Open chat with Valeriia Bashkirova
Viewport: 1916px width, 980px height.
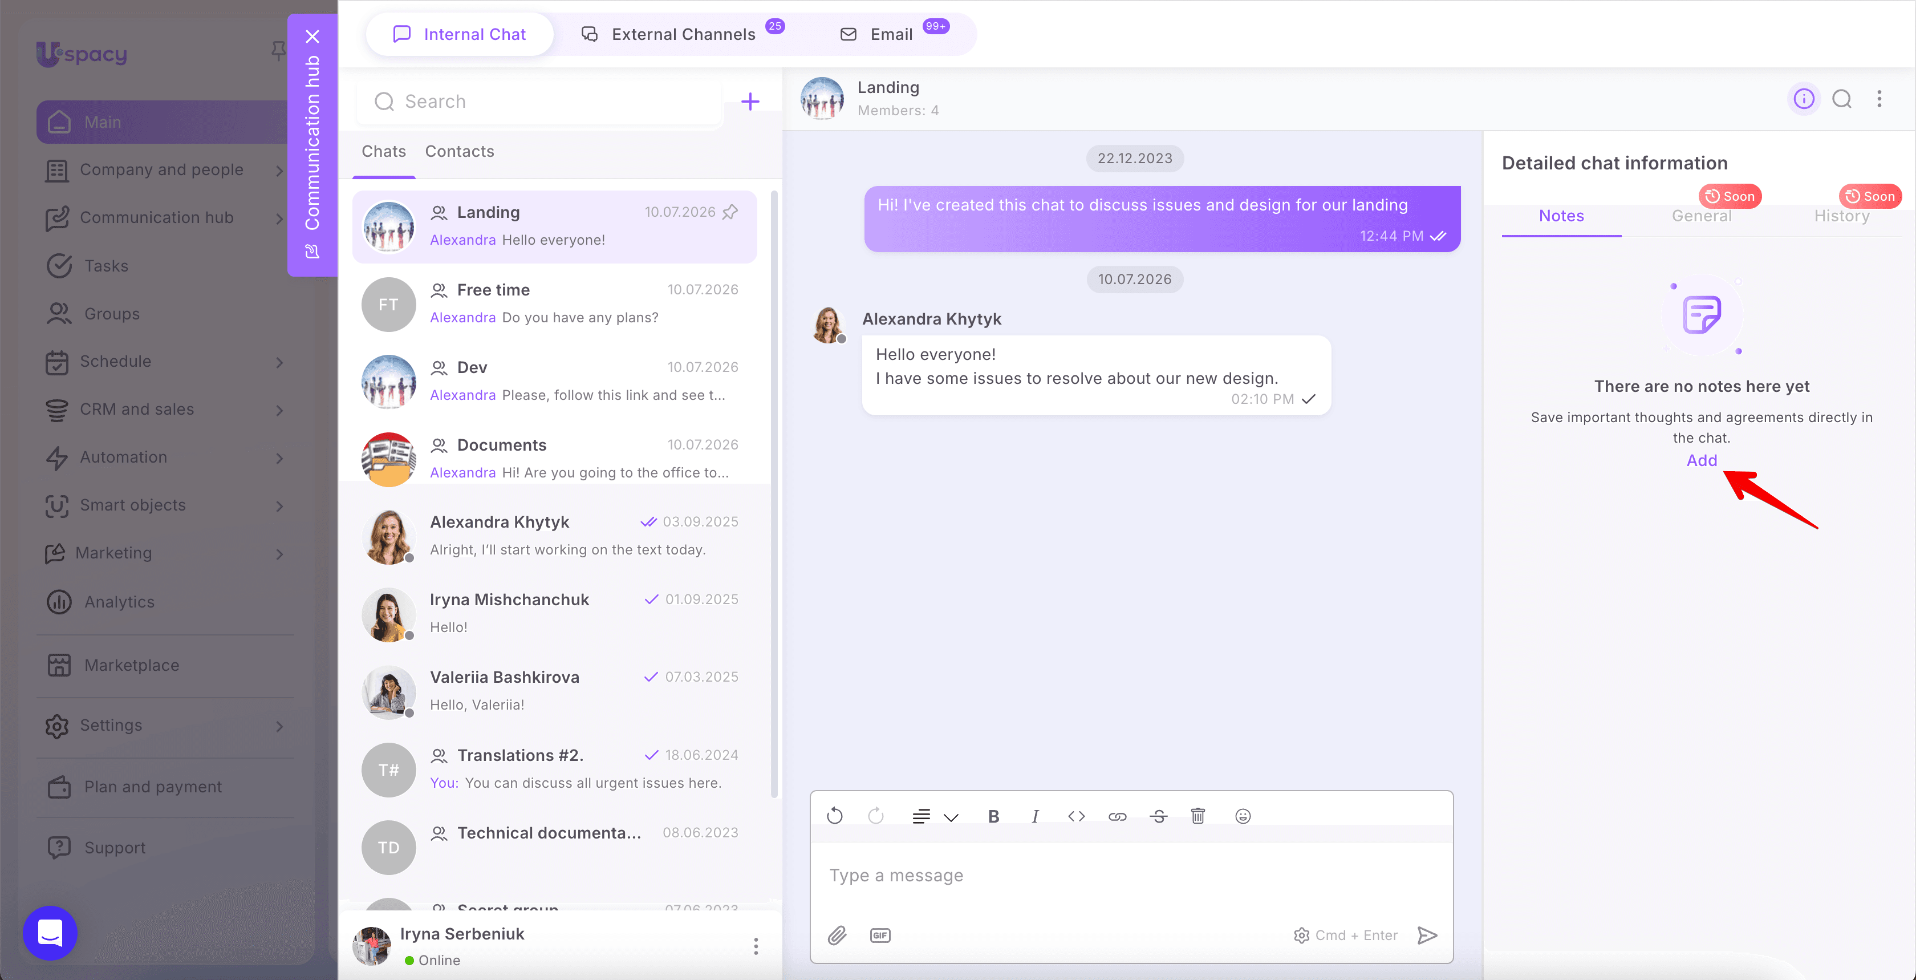[555, 691]
